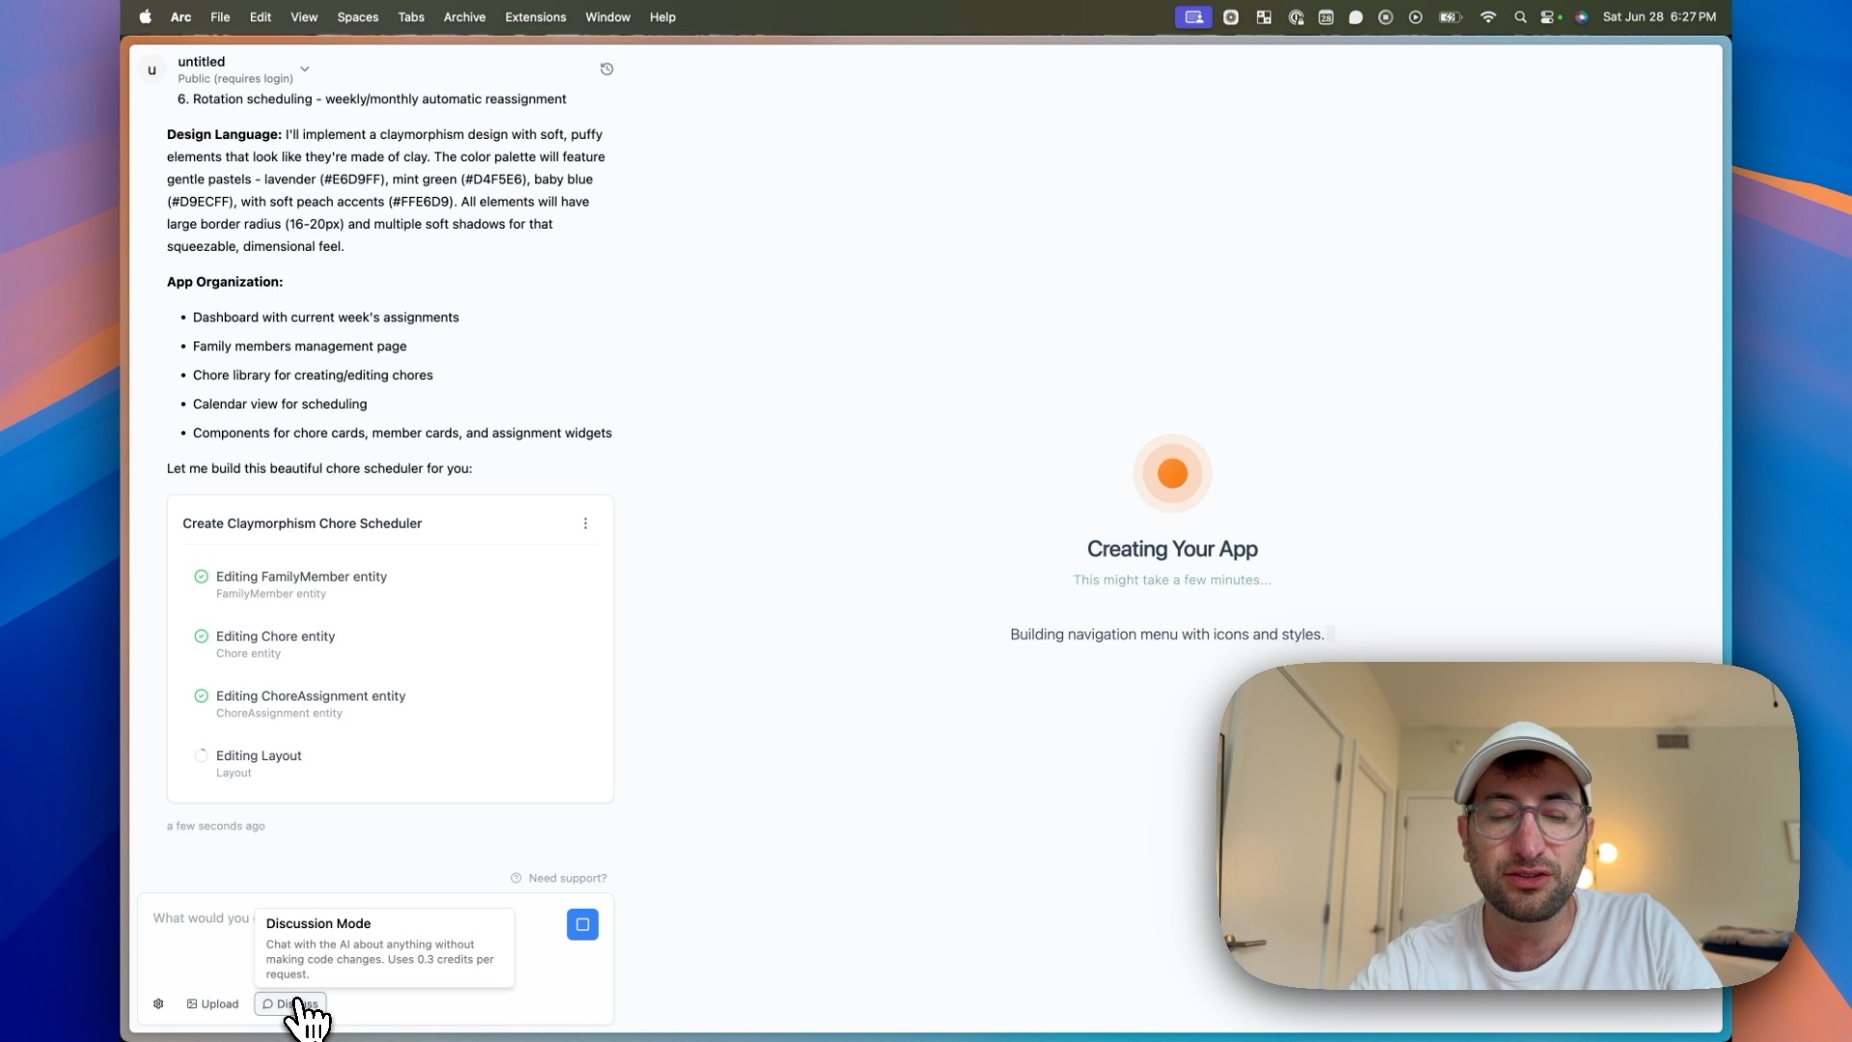Click the question mark support icon
Viewport: 1852px width, 1042px height.
(x=515, y=878)
